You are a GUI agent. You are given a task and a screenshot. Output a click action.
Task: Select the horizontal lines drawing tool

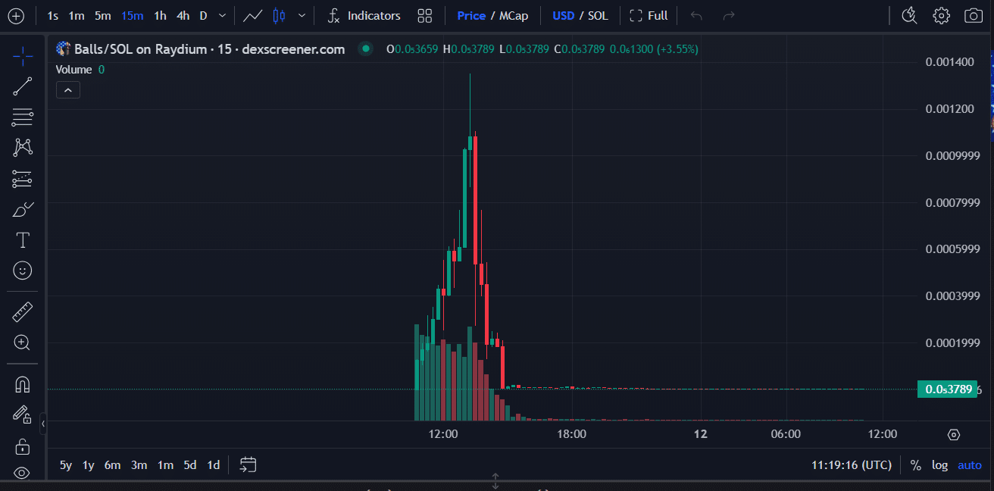tap(23, 117)
